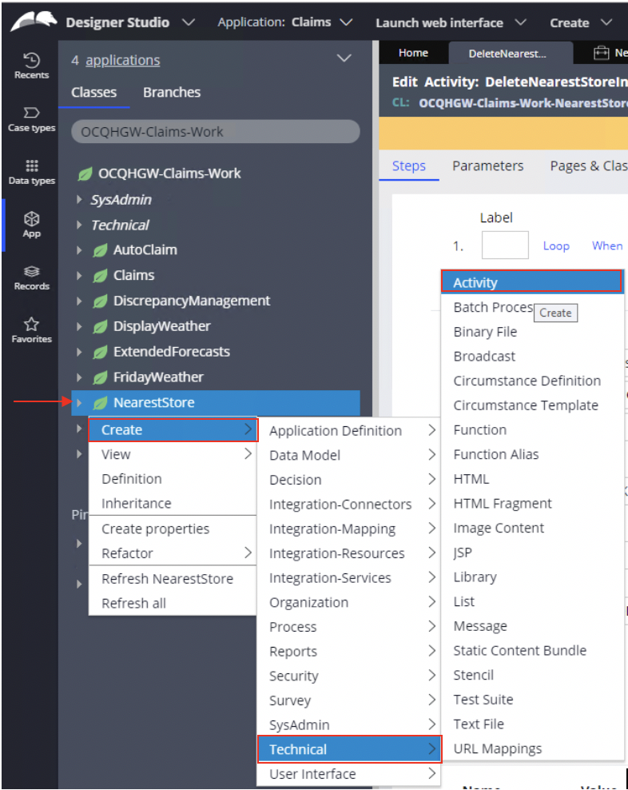Expand the Claims tree node
The image size is (628, 790).
point(79,276)
